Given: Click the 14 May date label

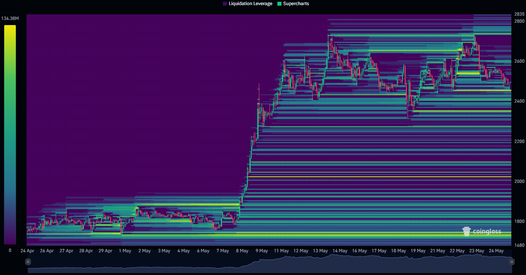Looking at the screenshot, I should (x=340, y=251).
